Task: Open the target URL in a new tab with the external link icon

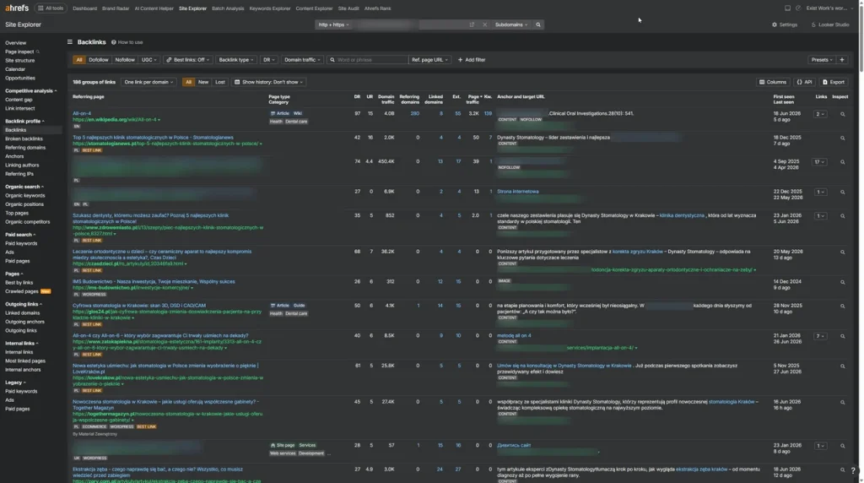Action: [472, 24]
